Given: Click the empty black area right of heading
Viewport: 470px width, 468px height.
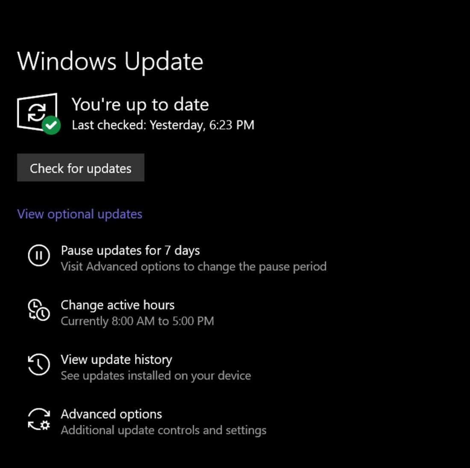Looking at the screenshot, I should coord(336,62).
